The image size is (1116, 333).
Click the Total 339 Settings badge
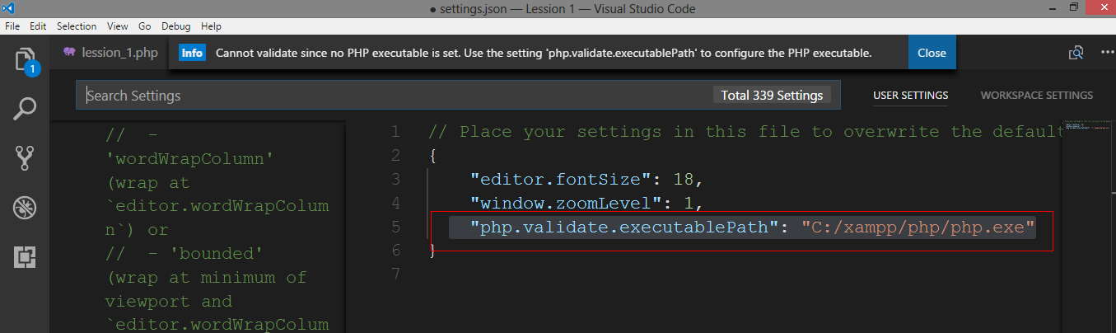coord(772,96)
